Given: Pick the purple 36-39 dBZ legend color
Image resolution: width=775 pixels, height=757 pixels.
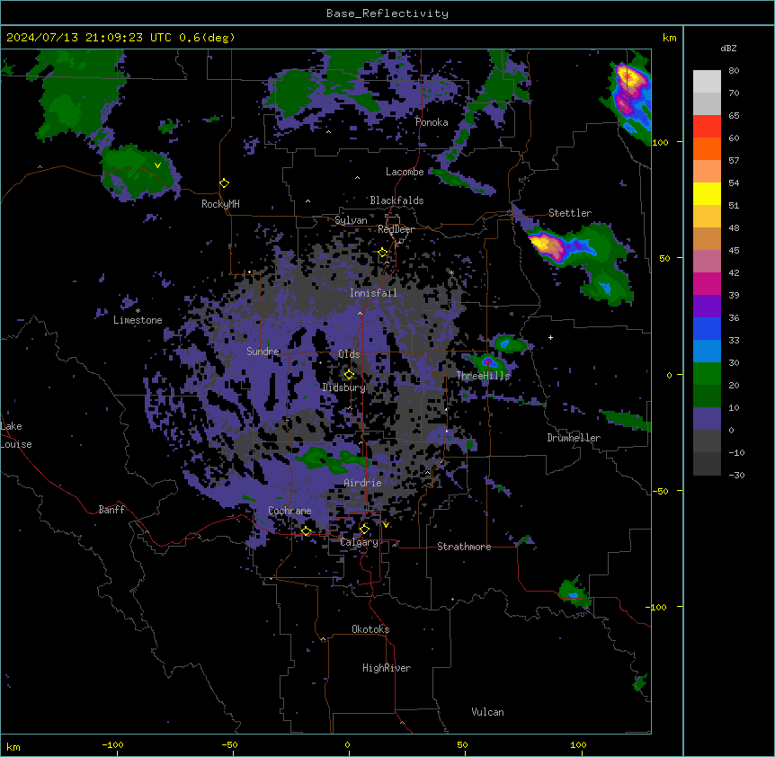Looking at the screenshot, I should 707,307.
